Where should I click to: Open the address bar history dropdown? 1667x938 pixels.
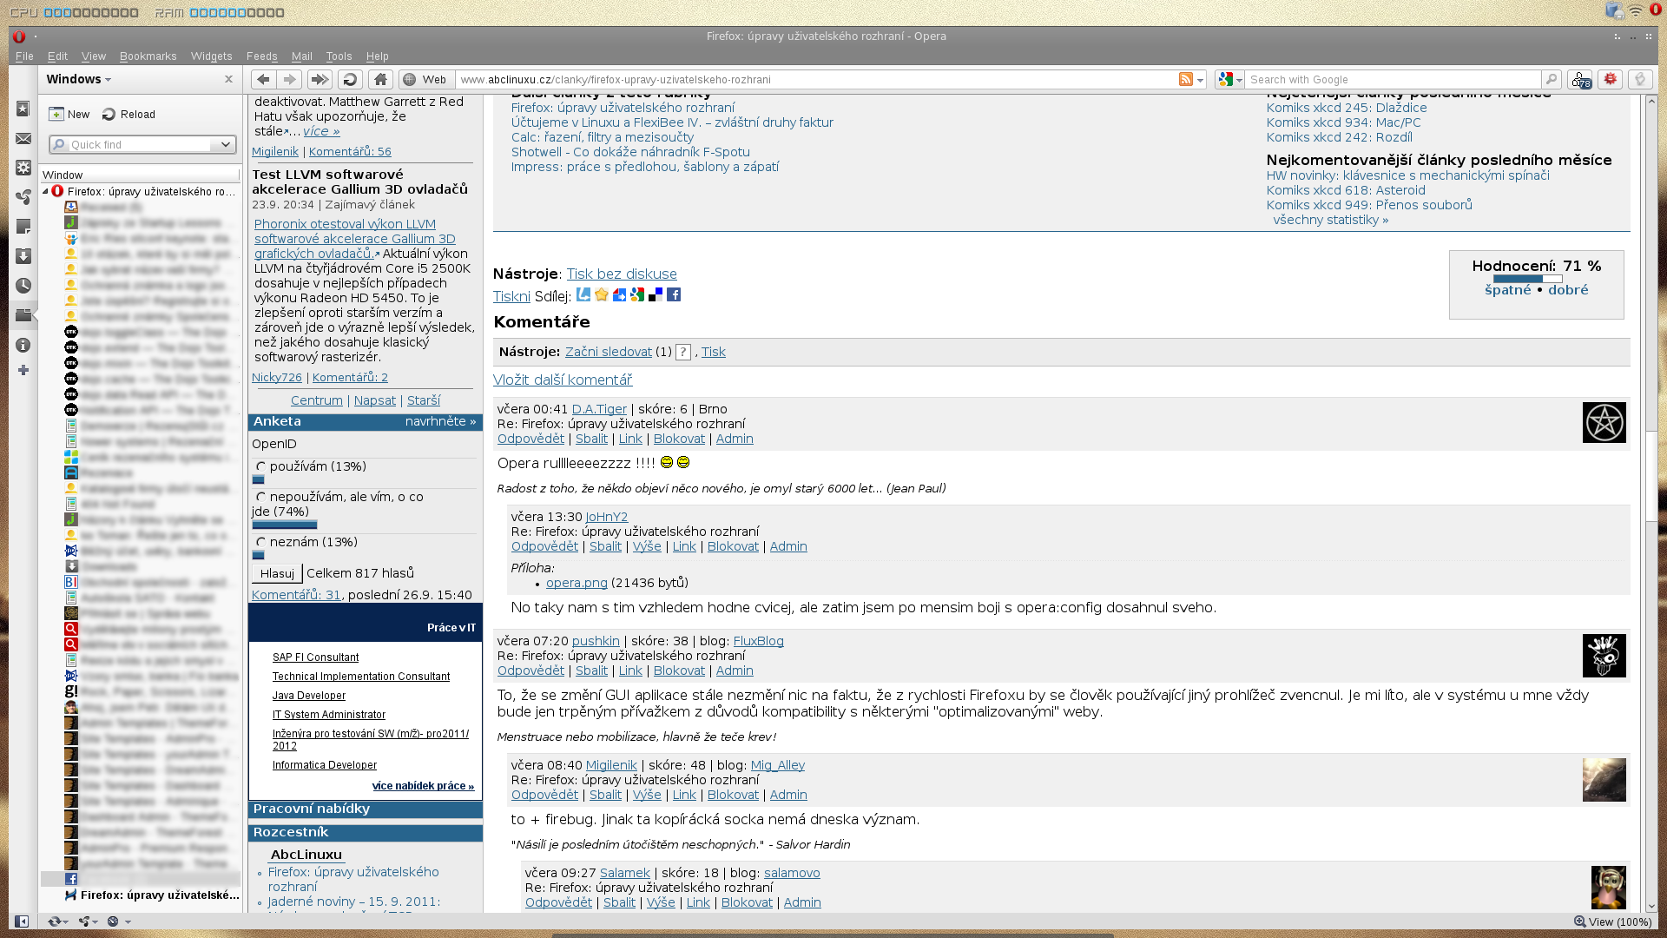click(x=1201, y=80)
